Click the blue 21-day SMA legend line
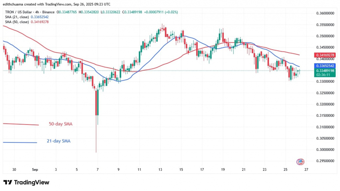 coord(19,142)
